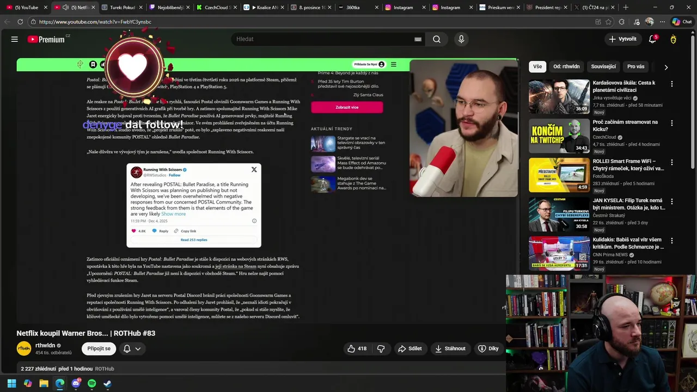Screen dimensions: 697x392
Task: Like the video with 418 likes
Action: (357, 348)
